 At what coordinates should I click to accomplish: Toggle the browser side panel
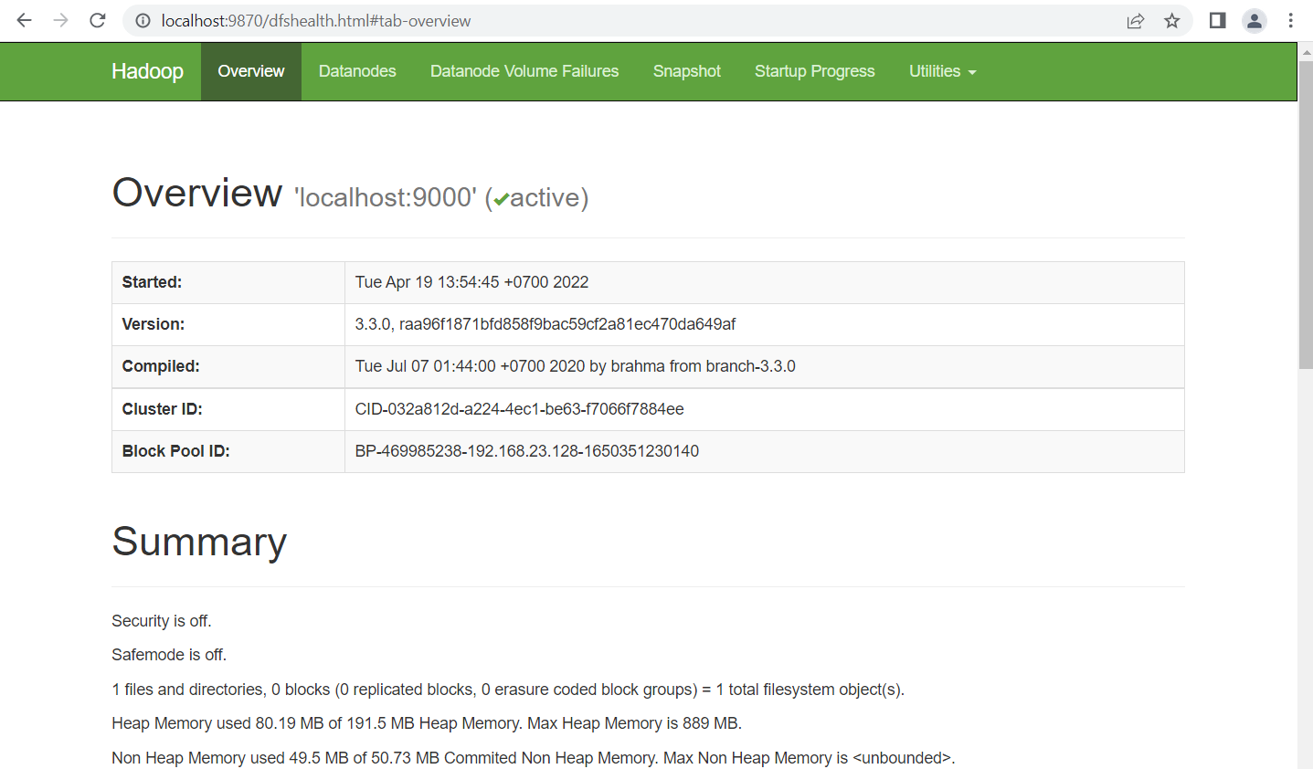(x=1217, y=20)
